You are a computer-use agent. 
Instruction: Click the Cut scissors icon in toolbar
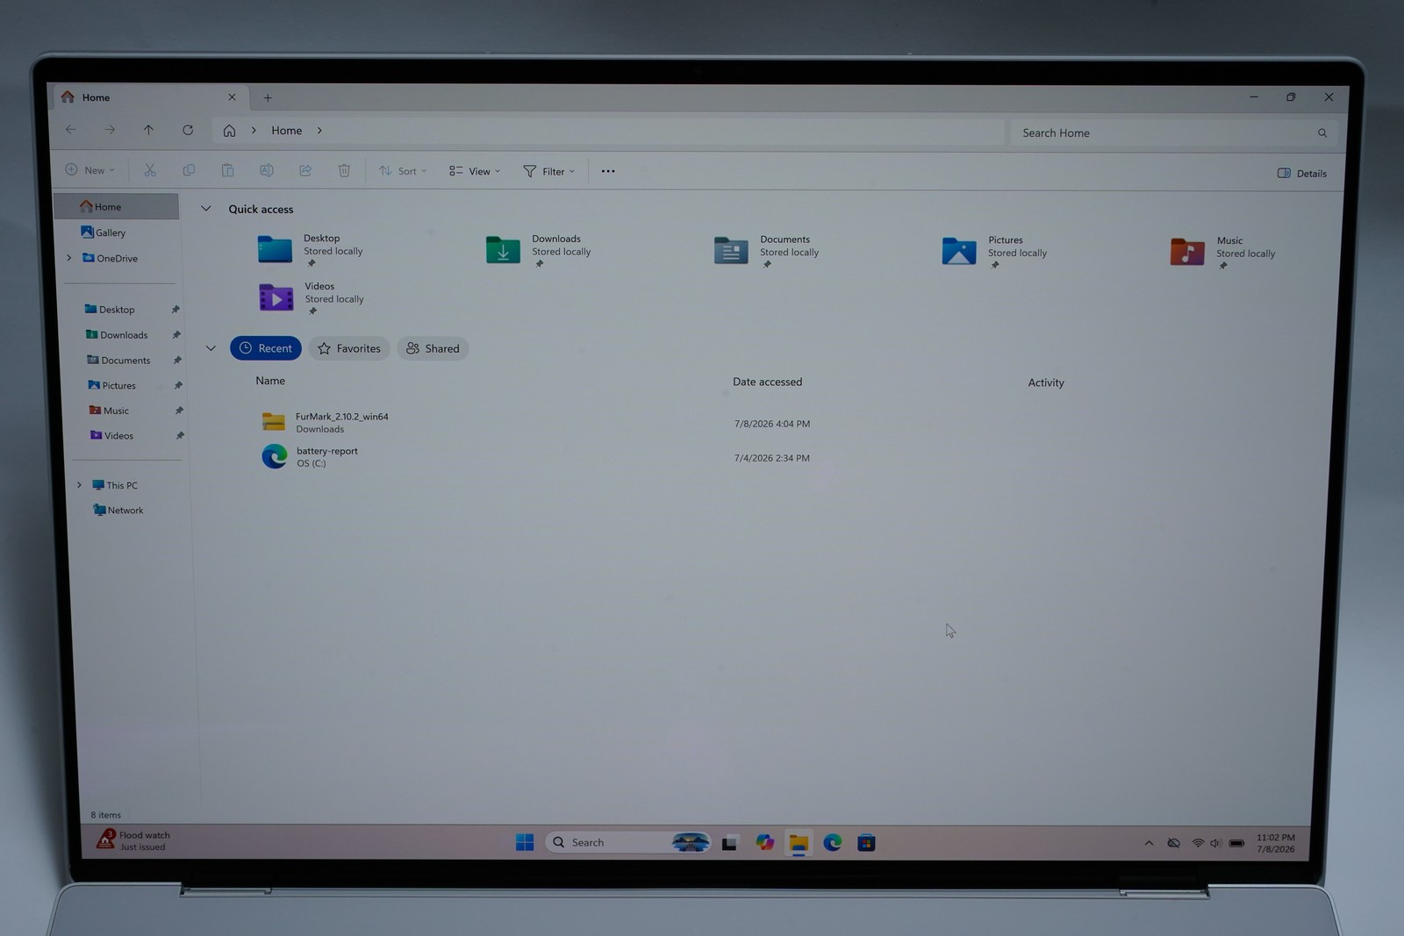click(x=150, y=170)
